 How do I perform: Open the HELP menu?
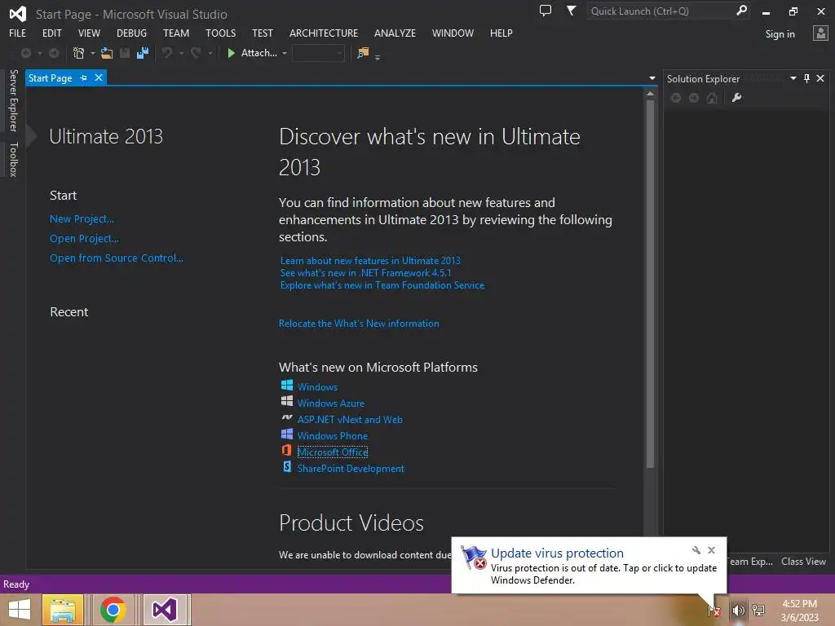[501, 33]
